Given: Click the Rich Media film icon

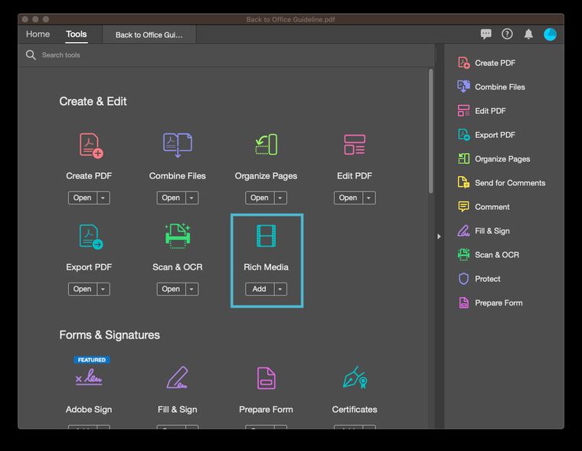Looking at the screenshot, I should click(x=266, y=237).
